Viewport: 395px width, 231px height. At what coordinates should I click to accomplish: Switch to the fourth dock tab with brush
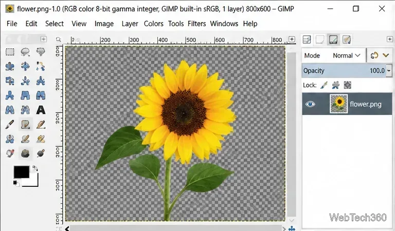[347, 40]
